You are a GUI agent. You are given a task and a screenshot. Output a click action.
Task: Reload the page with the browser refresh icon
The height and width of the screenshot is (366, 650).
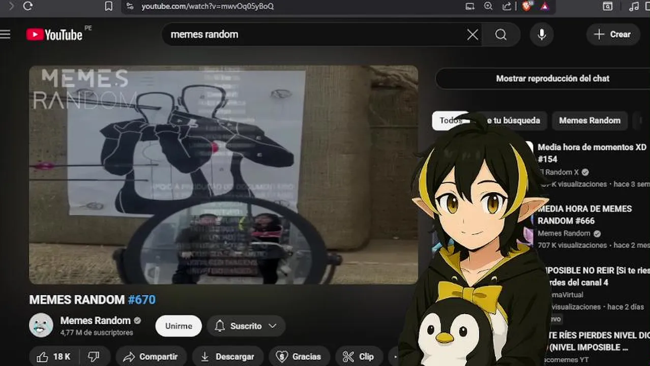pyautogui.click(x=28, y=6)
